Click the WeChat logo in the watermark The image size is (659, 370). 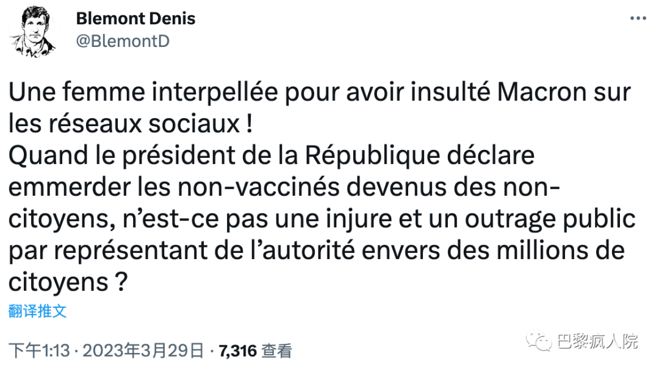click(540, 340)
